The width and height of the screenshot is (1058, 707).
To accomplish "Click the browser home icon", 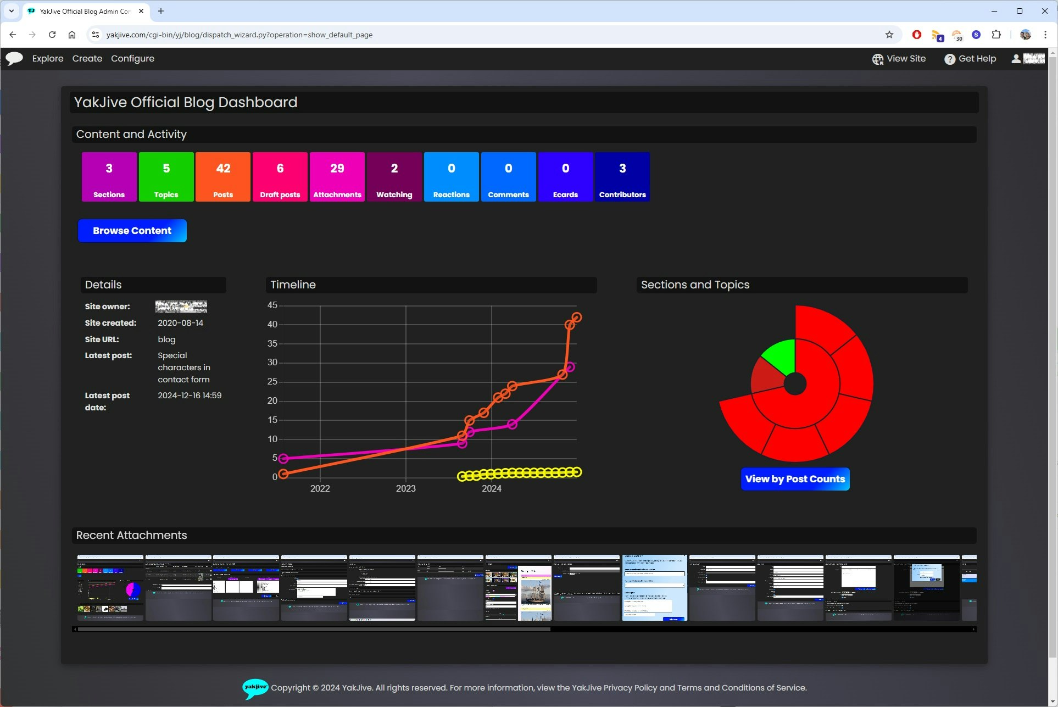I will (x=72, y=35).
